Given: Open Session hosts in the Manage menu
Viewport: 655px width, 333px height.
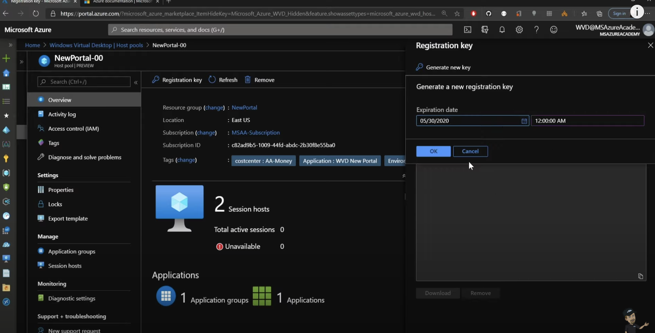Looking at the screenshot, I should click(x=65, y=266).
